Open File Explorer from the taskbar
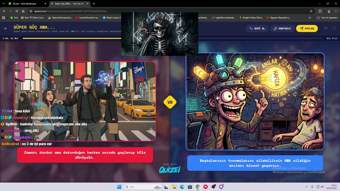Screen dimensions: 340x191 point(174,187)
